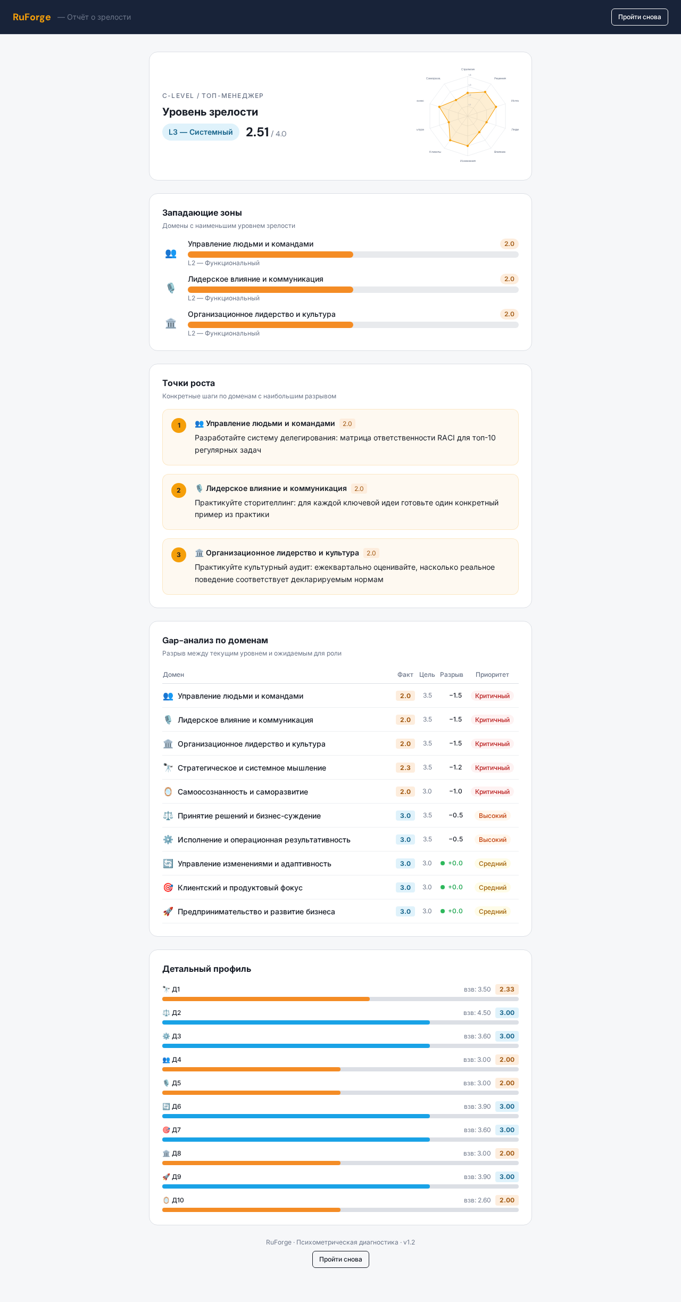Click 2.3 fact value for 'Стратегическое мышление'
The width and height of the screenshot is (681, 1302).
click(x=405, y=768)
